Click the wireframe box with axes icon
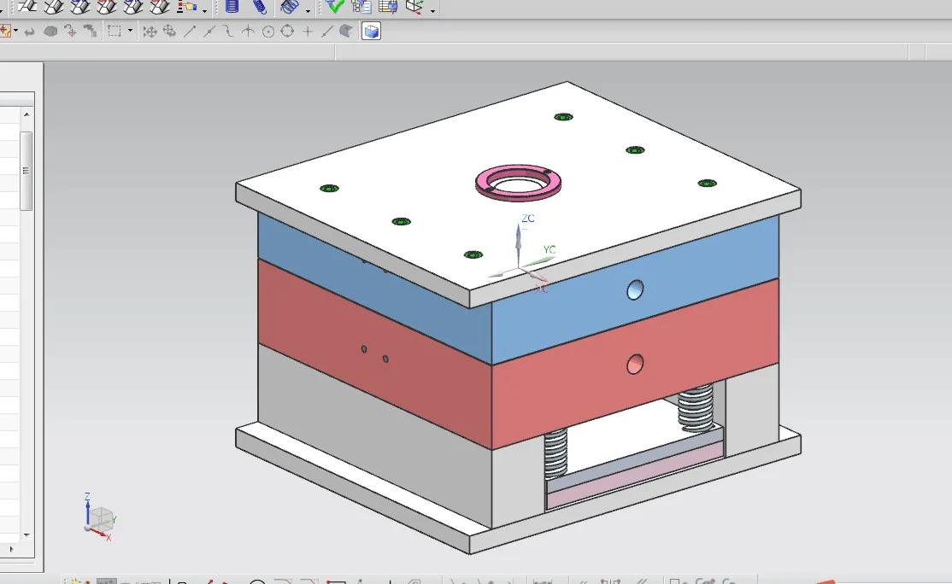This screenshot has height=584, width=952. coord(414,7)
